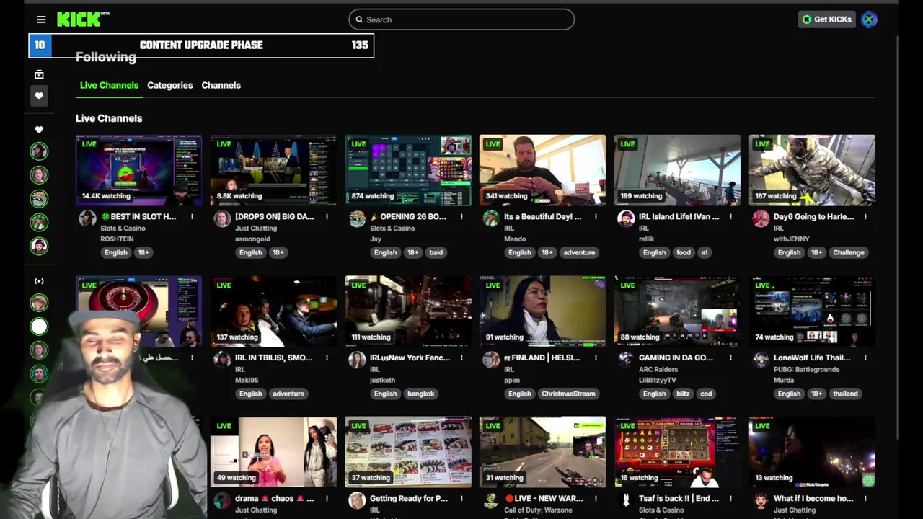Click the Recommended live icon in the sidebar
This screenshot has height=519, width=923.
[x=39, y=281]
